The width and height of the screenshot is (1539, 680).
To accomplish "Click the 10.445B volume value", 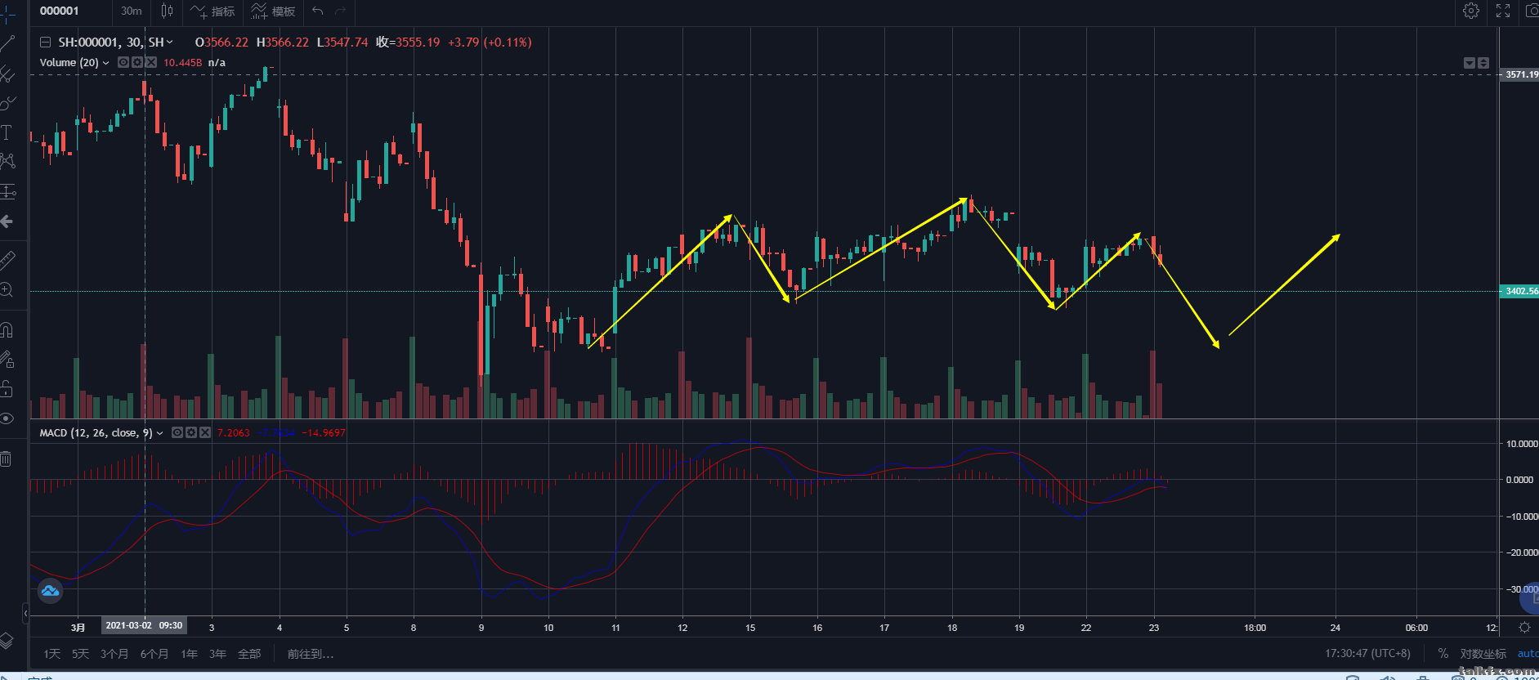I will click(182, 63).
